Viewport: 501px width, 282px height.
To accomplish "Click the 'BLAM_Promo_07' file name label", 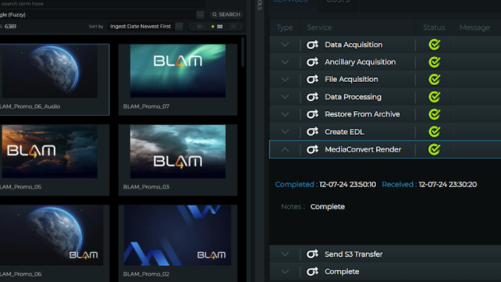I will click(146, 107).
